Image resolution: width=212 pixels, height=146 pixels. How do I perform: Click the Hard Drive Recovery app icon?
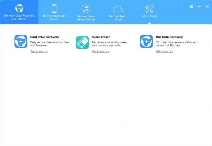click(x=21, y=41)
